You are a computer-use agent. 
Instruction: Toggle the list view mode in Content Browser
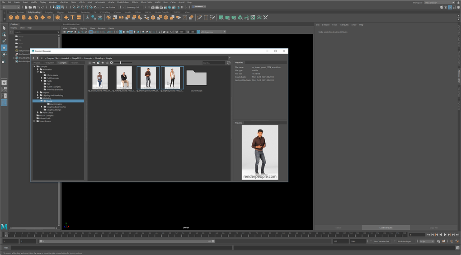[x=89, y=63]
